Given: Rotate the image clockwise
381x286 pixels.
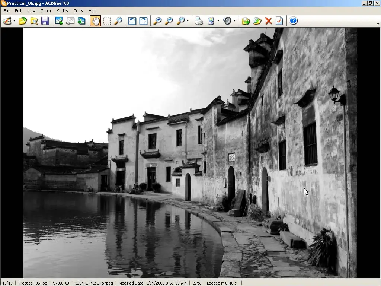Looking at the screenshot, I should tap(143, 21).
